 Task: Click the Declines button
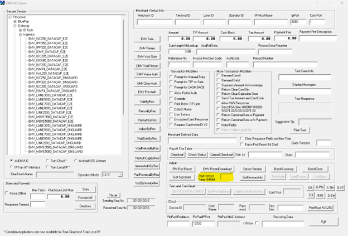[x=86, y=206]
